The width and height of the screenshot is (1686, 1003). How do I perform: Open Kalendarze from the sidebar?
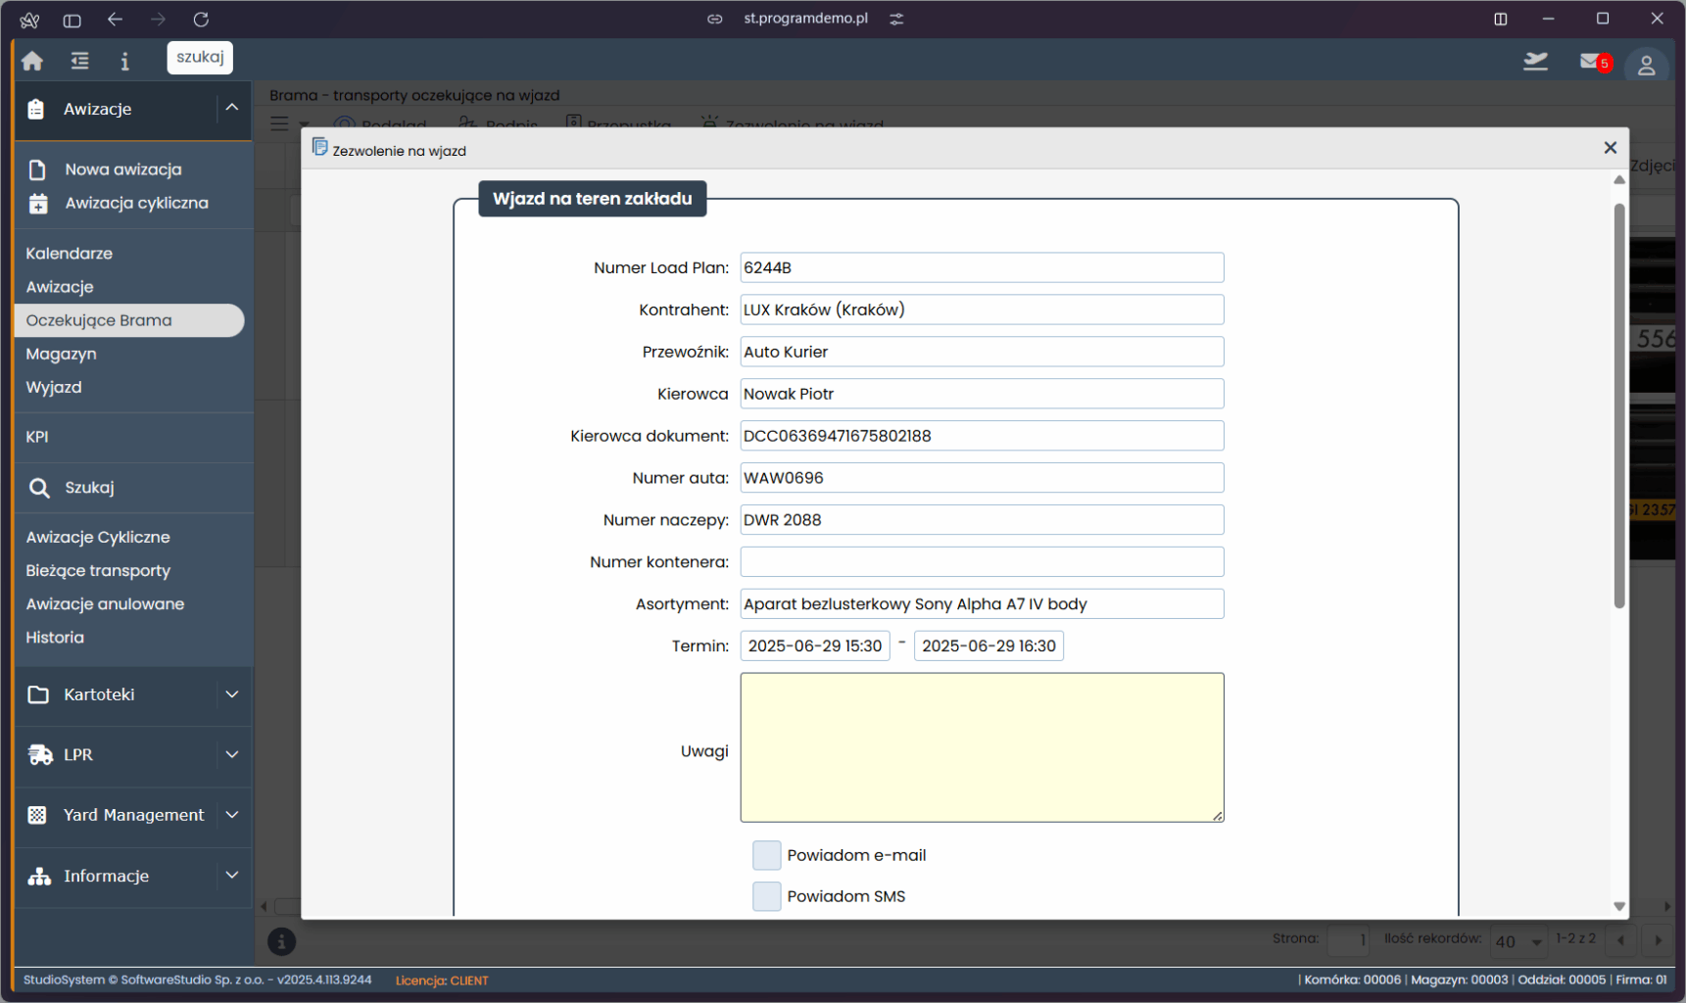click(x=69, y=254)
